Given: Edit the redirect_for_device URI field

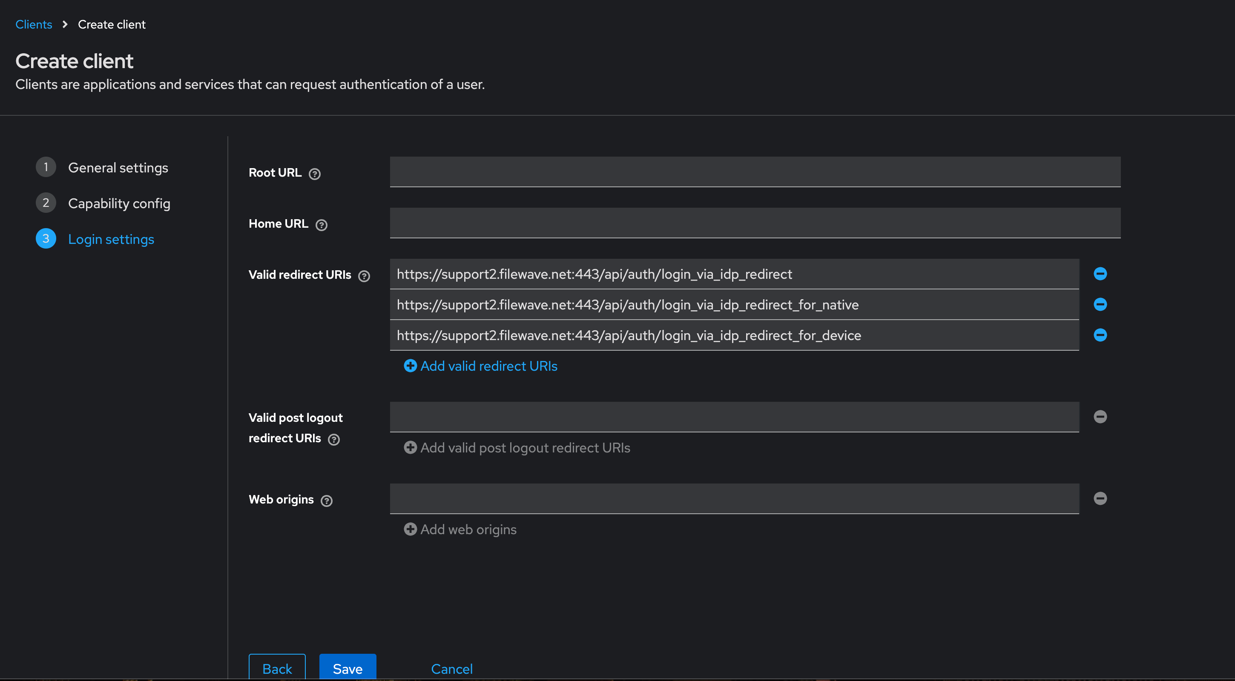Looking at the screenshot, I should 735,335.
